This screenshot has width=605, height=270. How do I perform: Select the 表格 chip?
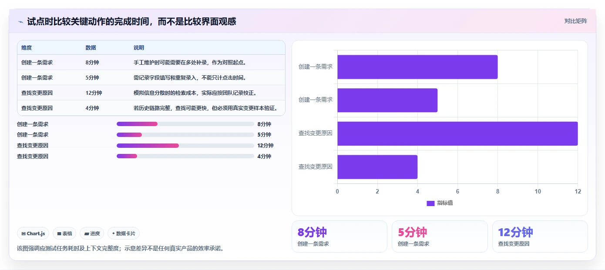tap(64, 233)
